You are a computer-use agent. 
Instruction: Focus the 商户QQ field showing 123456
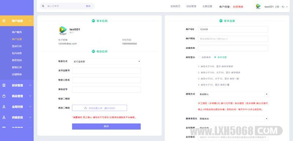(233, 29)
